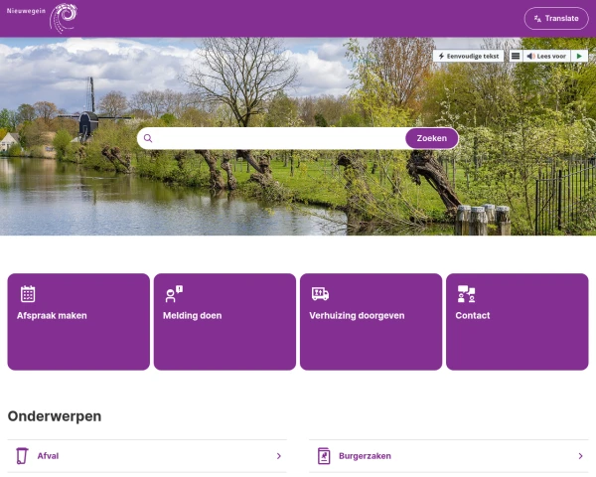Click the Nieuwegein spiral logo
This screenshot has width=596, height=477.
(x=42, y=18)
